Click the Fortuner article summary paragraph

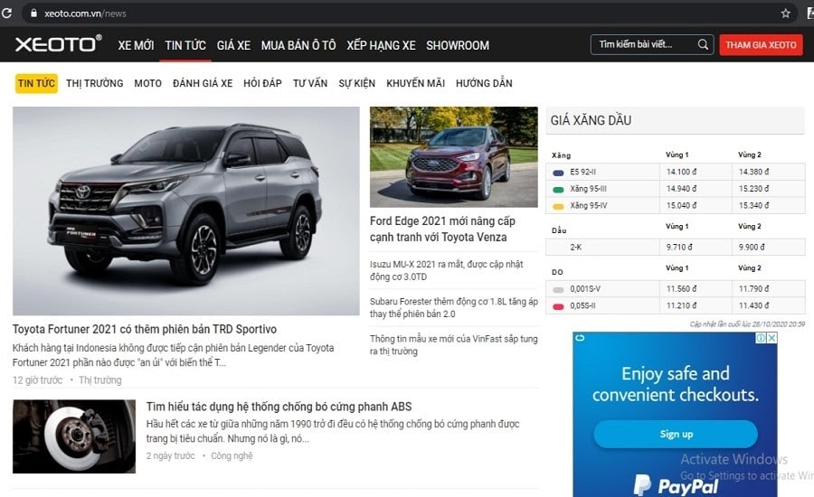click(174, 355)
